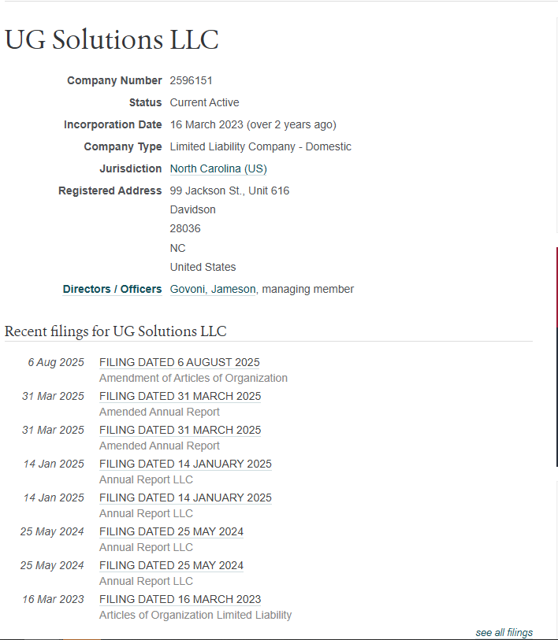Open the North Carolina (US) jurisdiction link
The width and height of the screenshot is (558, 640).
click(218, 169)
